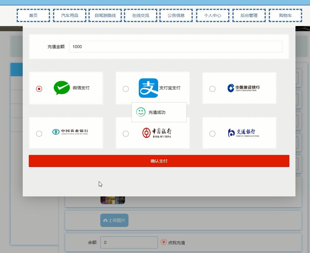The height and width of the screenshot is (253, 310).
Task: Open the 公告信息 navigation item
Action: pos(176,15)
